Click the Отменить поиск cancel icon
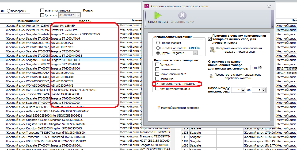297x150 pixels. coord(182,15)
